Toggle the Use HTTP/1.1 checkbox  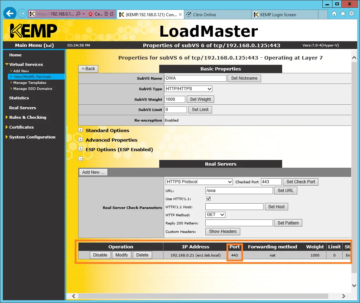pyautogui.click(x=209, y=199)
